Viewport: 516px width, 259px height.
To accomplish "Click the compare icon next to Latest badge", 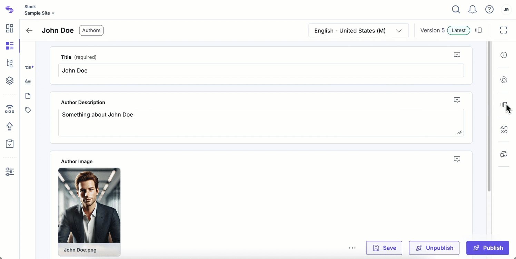I will point(478,30).
